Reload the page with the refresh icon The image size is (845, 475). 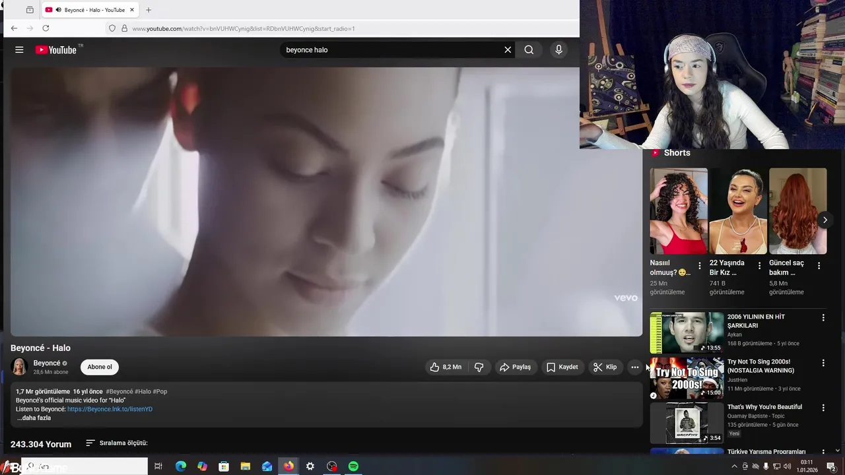(x=46, y=28)
